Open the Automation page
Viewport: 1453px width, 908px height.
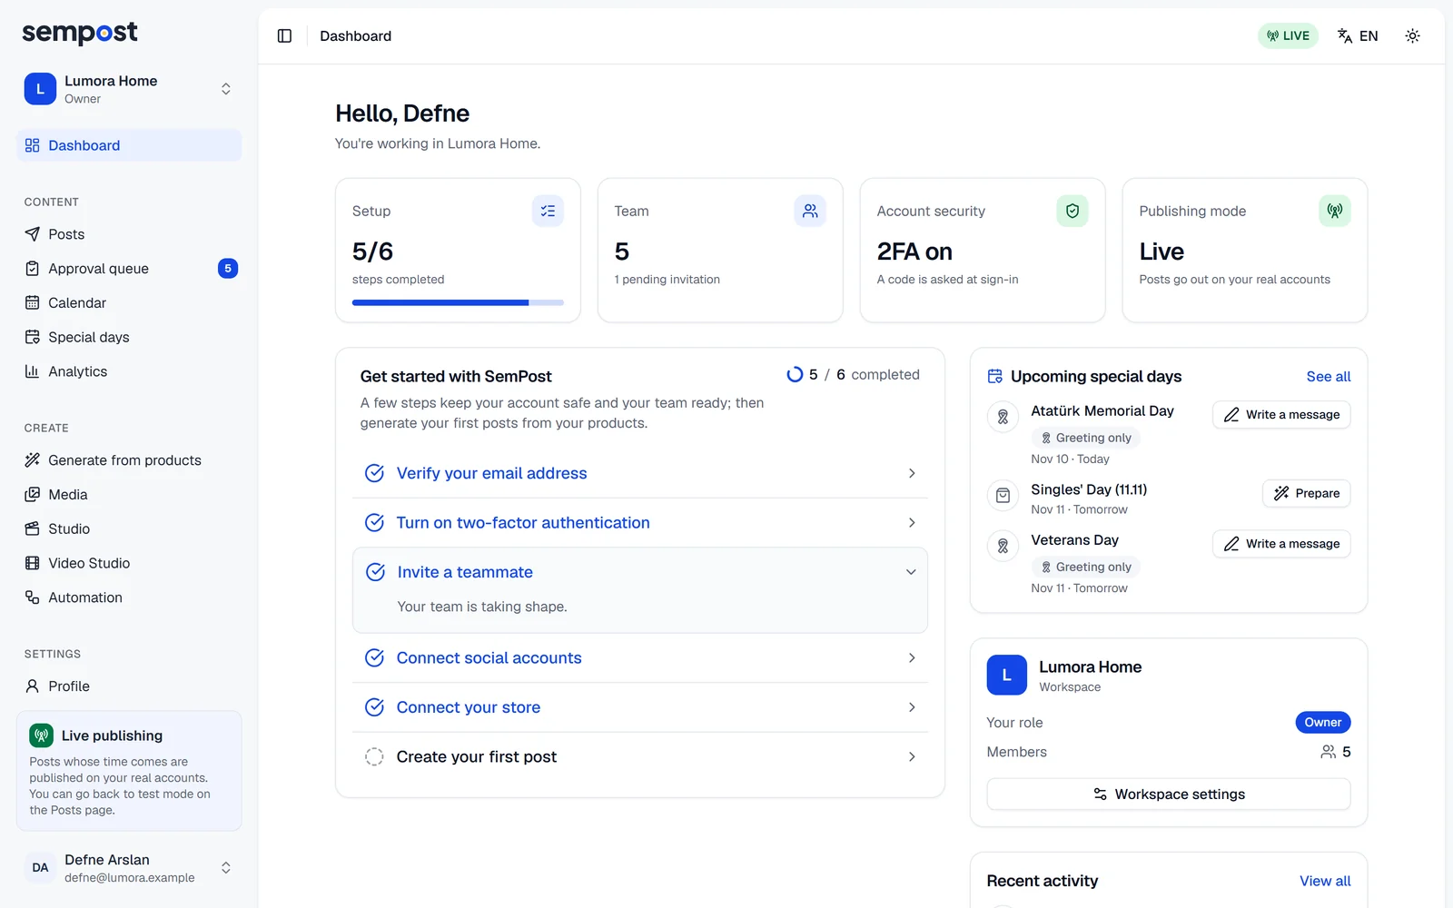[129, 597]
